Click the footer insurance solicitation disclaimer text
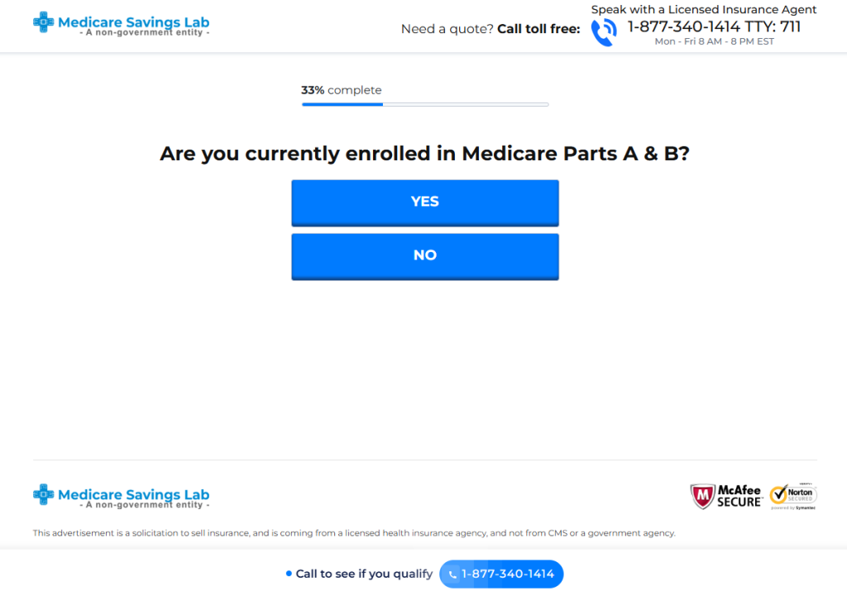Image resolution: width=847 pixels, height=596 pixels. pos(354,533)
